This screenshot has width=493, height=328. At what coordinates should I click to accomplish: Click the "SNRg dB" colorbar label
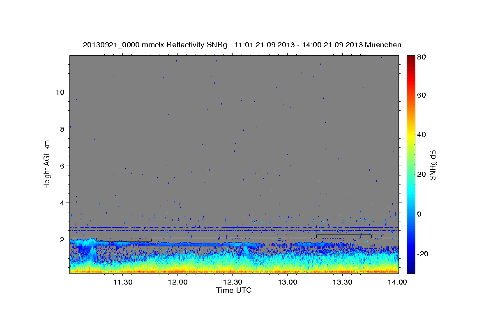(432, 165)
